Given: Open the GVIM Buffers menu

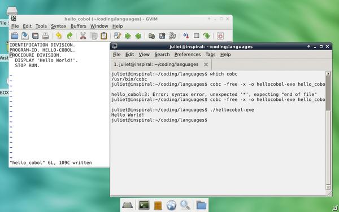Looking at the screenshot, I should point(79,26).
